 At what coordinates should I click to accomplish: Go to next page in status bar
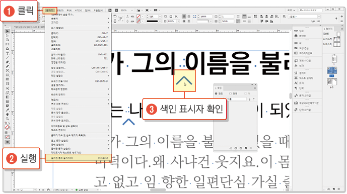pyautogui.click(x=40, y=190)
